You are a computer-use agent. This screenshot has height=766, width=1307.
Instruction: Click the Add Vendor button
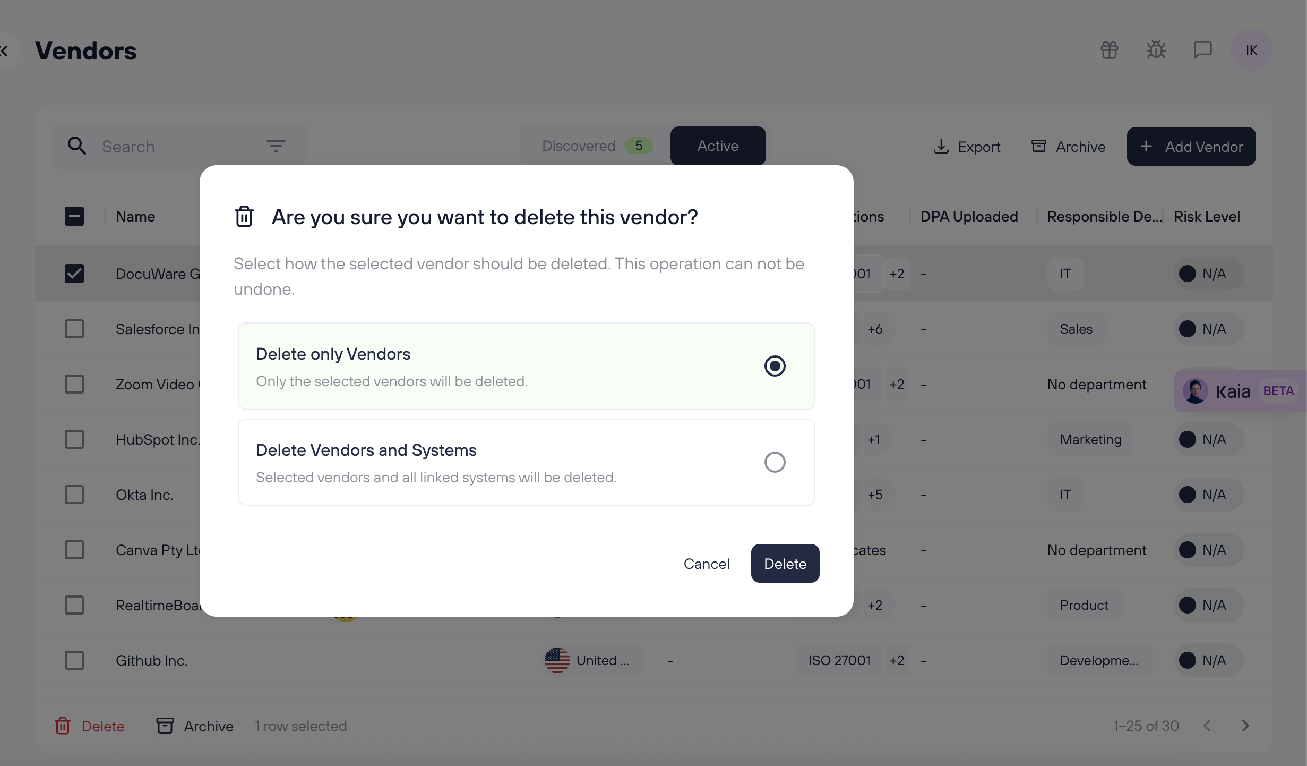click(x=1191, y=147)
